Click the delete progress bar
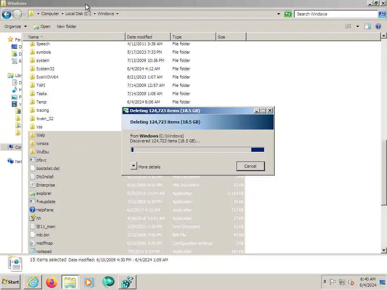 [x=197, y=150]
